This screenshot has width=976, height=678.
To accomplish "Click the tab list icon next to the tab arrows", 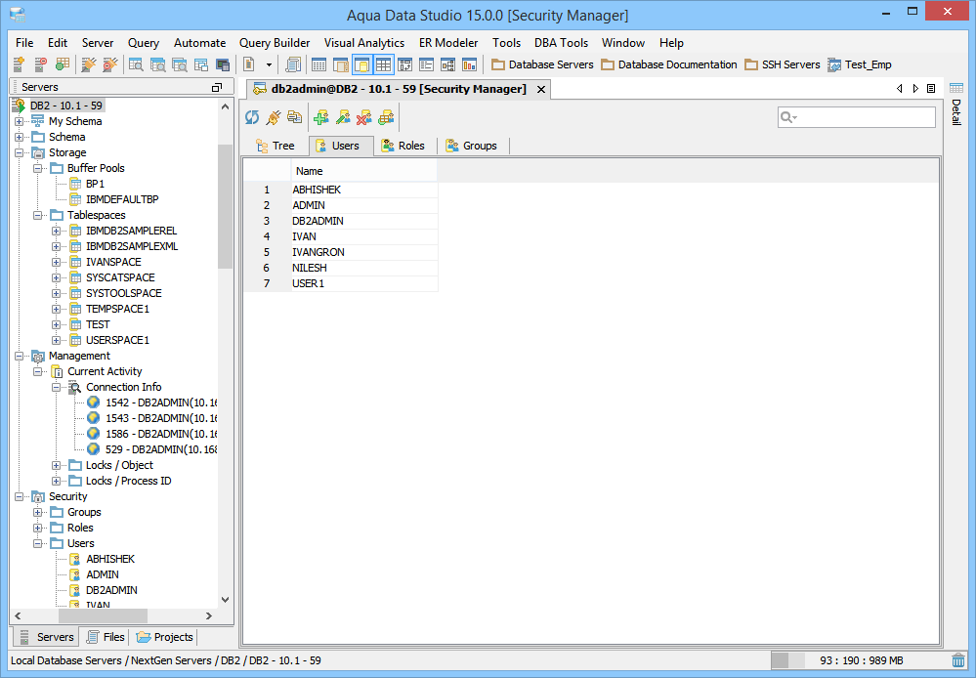I will (x=931, y=88).
